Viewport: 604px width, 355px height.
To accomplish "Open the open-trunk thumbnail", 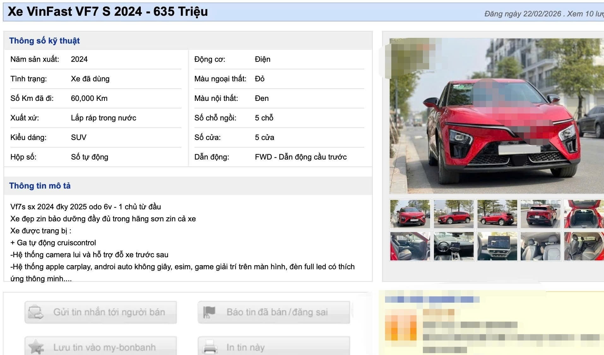I will 583,214.
